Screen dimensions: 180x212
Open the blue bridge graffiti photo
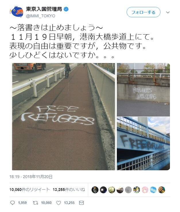pos(143,144)
